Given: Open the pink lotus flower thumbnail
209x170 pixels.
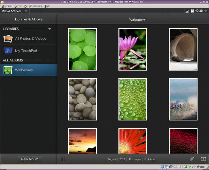Looking at the screenshot, I should [x=133, y=50].
